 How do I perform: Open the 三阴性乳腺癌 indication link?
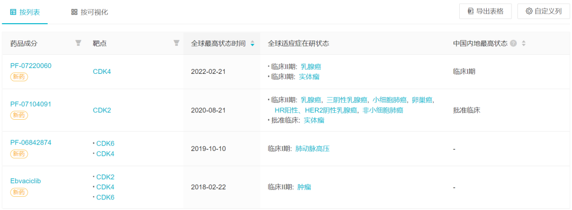tap(346, 100)
